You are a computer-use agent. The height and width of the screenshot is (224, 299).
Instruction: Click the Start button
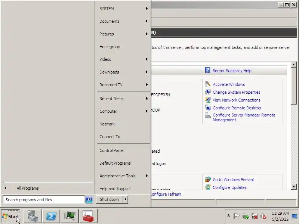(x=10, y=217)
